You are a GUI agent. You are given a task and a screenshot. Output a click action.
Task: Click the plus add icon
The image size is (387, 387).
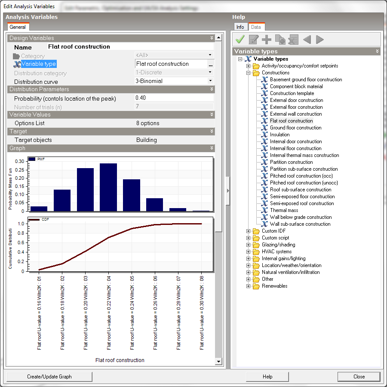267,40
